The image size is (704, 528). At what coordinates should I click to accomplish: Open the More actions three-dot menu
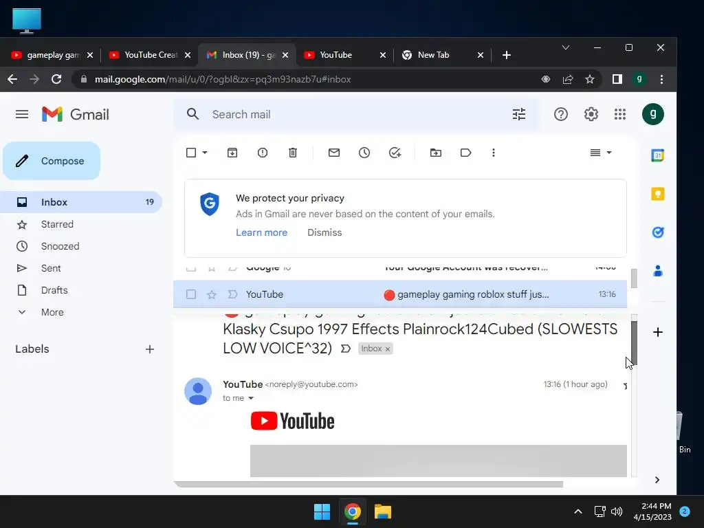[494, 153]
